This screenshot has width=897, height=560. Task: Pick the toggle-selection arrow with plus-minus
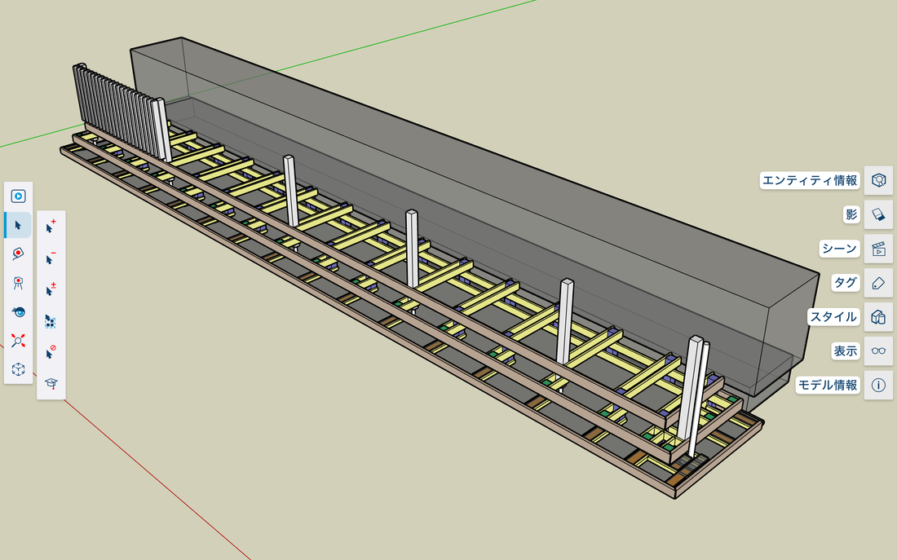coord(51,290)
